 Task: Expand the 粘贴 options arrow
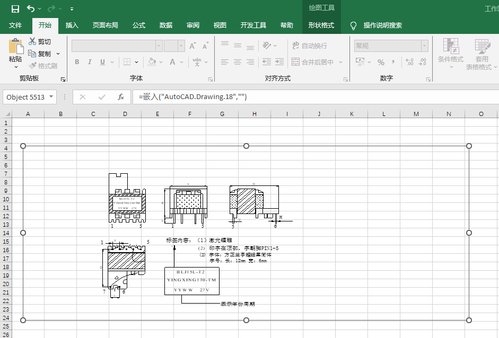tap(15, 66)
